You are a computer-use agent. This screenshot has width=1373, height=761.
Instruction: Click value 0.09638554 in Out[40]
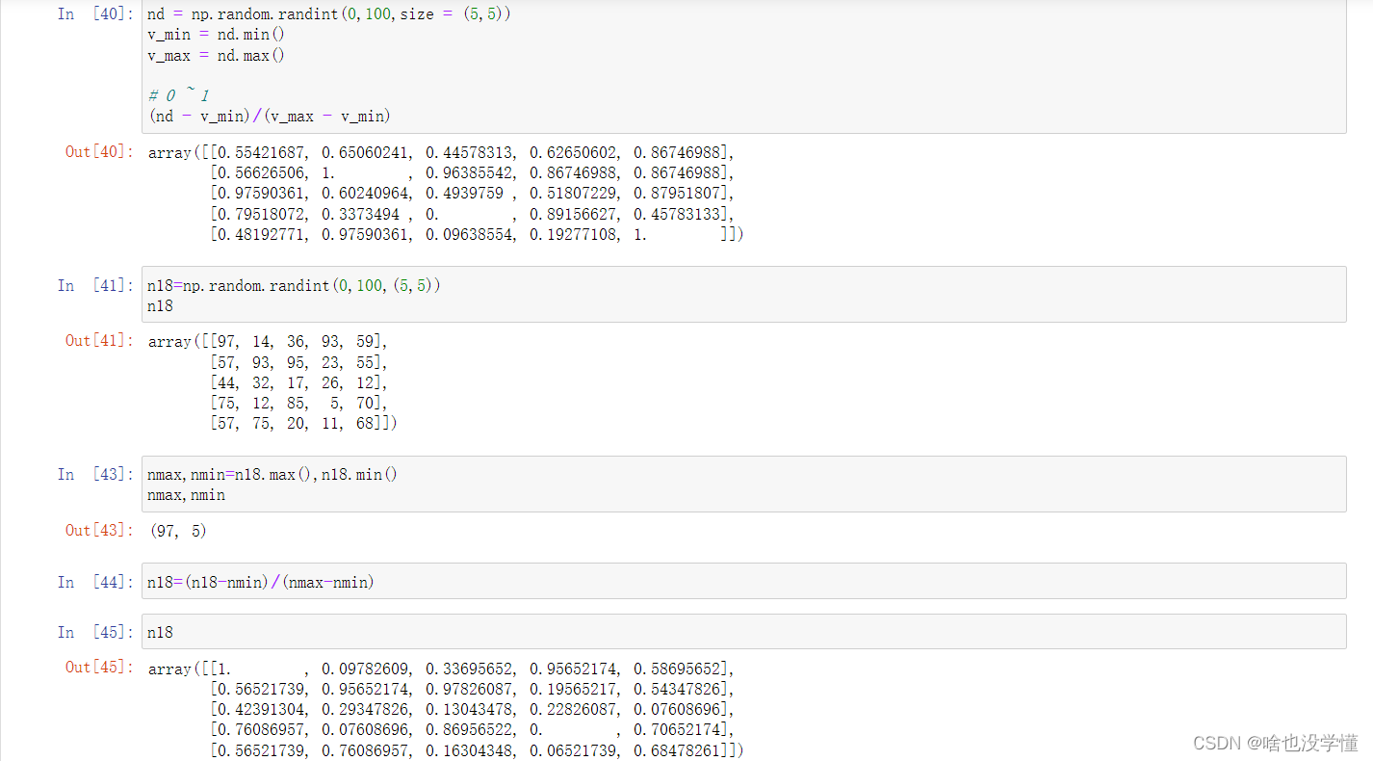coord(469,234)
